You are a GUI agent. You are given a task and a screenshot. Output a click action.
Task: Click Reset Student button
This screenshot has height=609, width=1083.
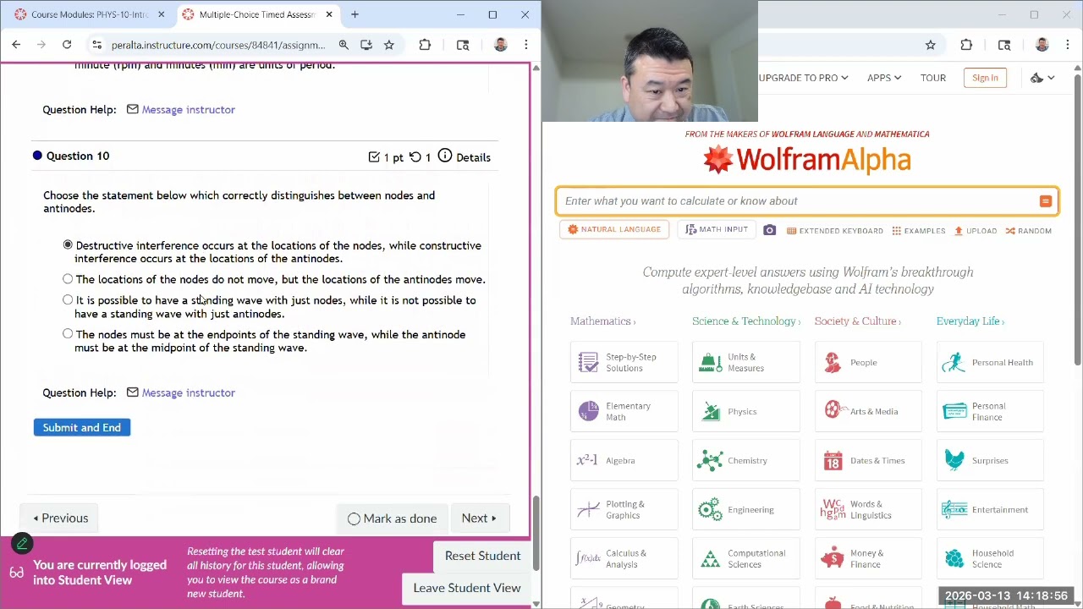pyautogui.click(x=482, y=556)
